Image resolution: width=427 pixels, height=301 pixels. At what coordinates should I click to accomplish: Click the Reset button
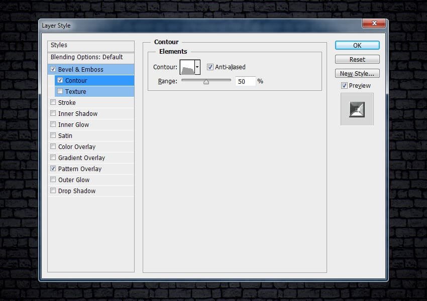click(x=357, y=59)
